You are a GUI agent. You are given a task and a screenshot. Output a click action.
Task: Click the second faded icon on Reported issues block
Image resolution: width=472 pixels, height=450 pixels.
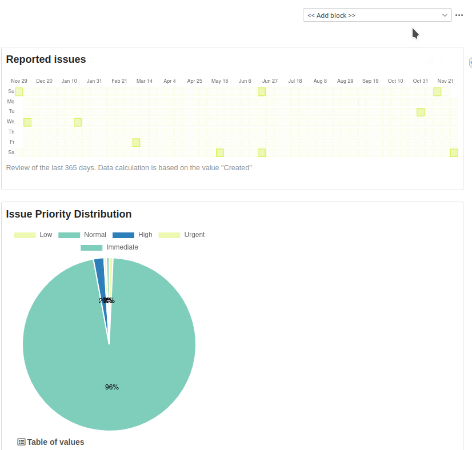tap(441, 60)
